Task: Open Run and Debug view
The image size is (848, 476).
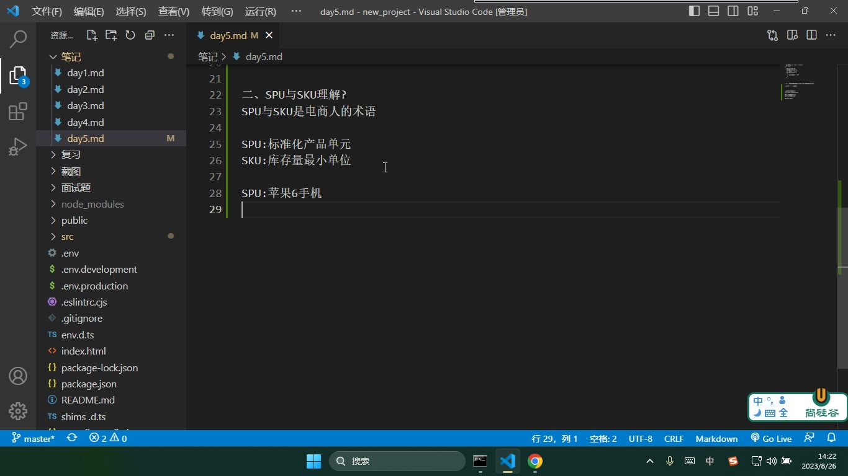Action: (18, 147)
